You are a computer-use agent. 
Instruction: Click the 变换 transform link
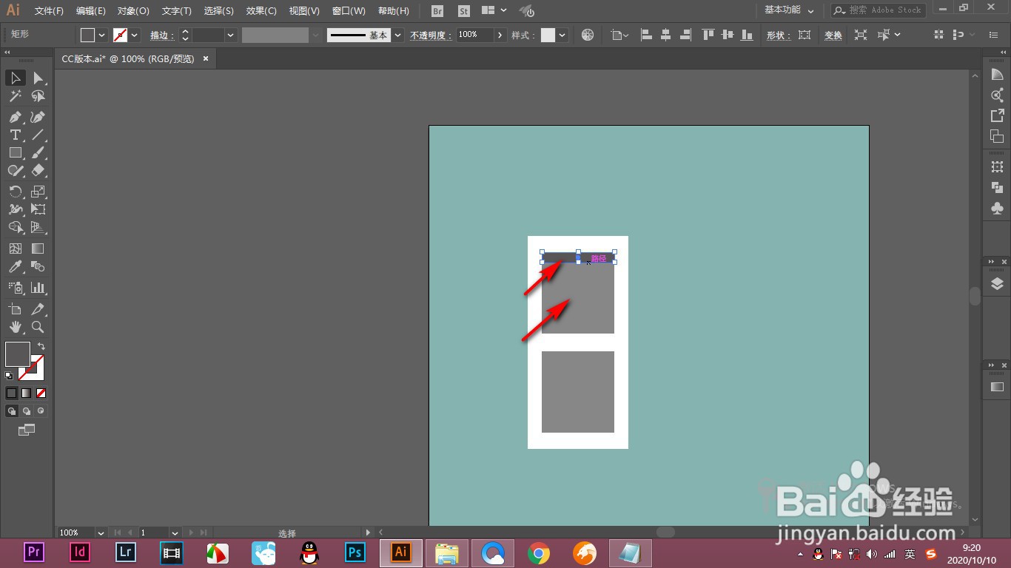point(833,35)
